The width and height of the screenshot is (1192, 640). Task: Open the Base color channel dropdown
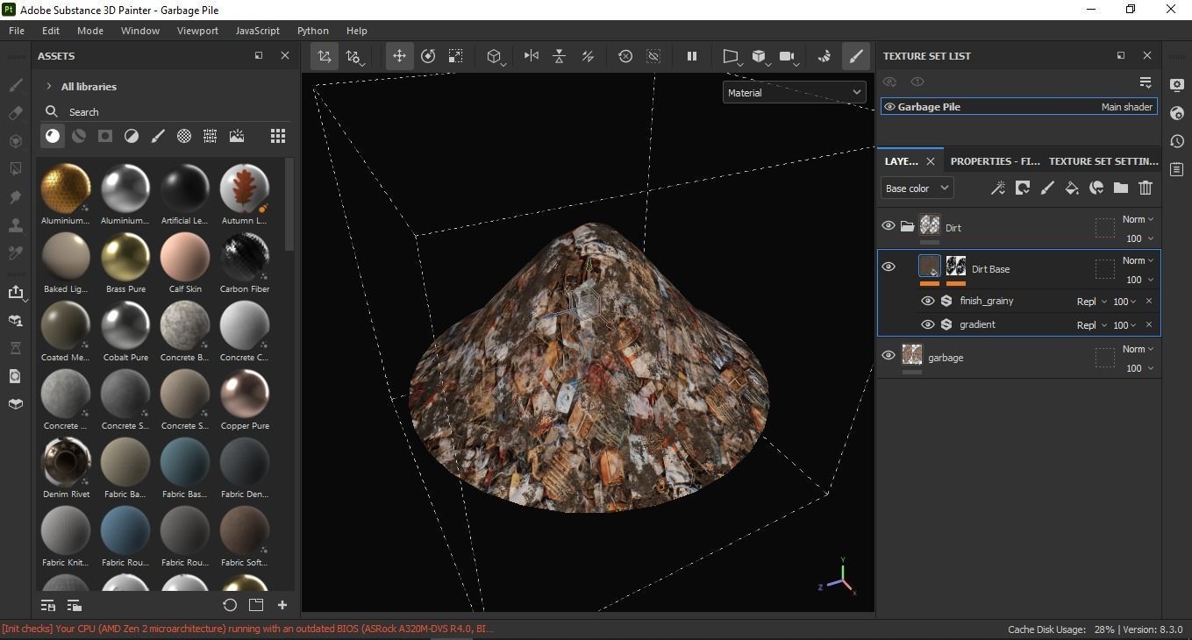pyautogui.click(x=917, y=188)
